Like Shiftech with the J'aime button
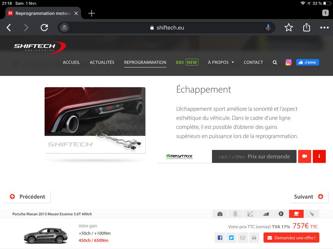The width and height of the screenshot is (333, 249). click(x=307, y=62)
